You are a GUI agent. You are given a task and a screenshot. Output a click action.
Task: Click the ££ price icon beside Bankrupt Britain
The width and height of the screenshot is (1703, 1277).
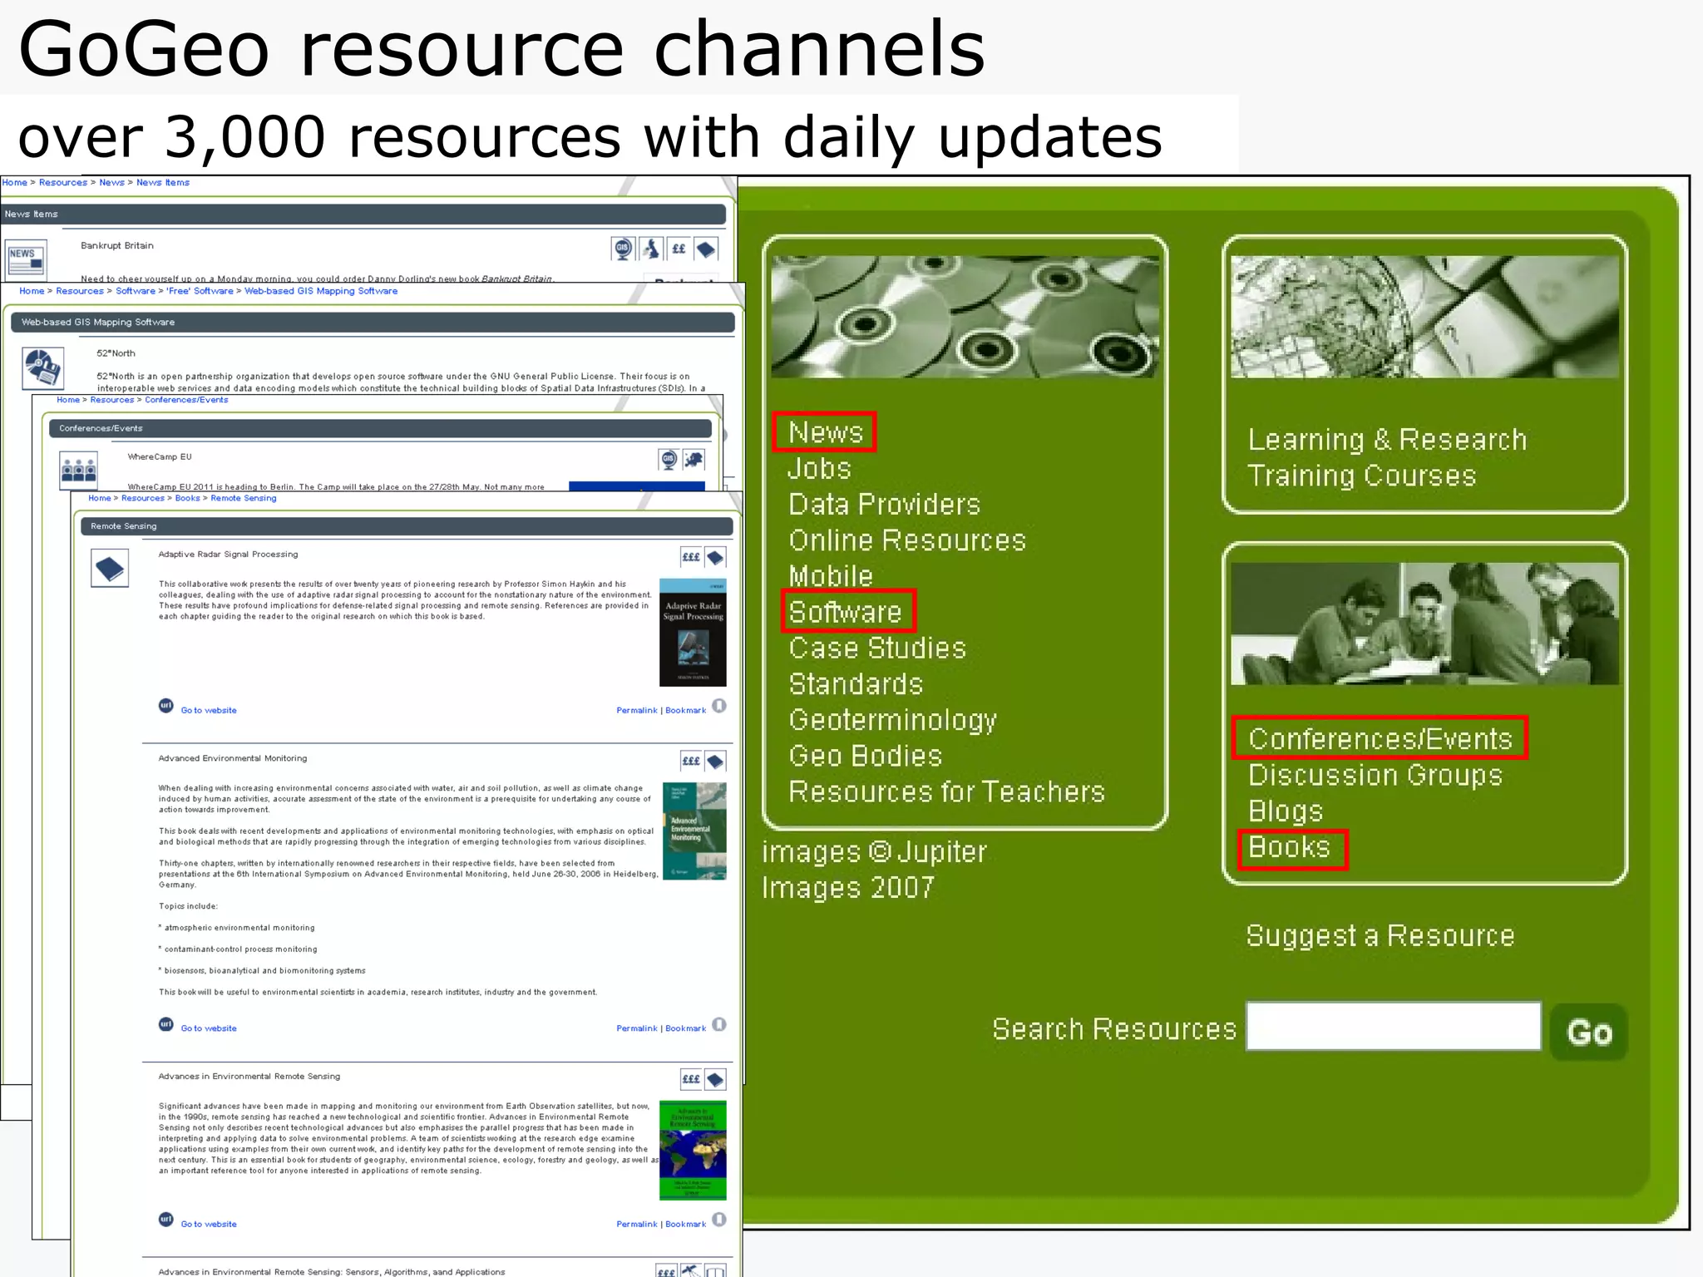click(x=679, y=249)
